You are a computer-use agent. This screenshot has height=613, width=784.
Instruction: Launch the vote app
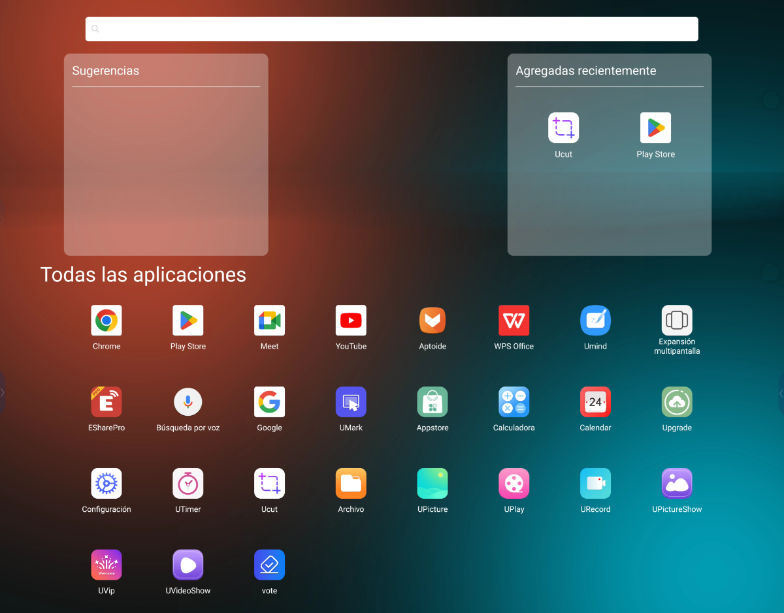pos(270,565)
